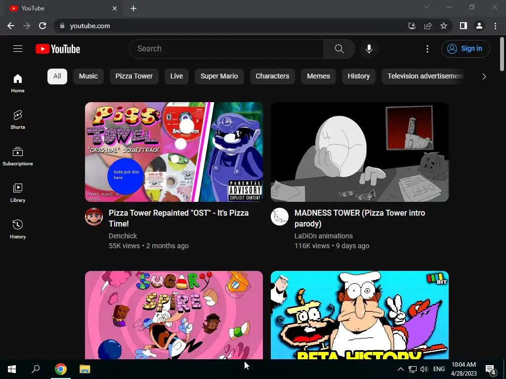Open Denchick channel name link

(123, 236)
